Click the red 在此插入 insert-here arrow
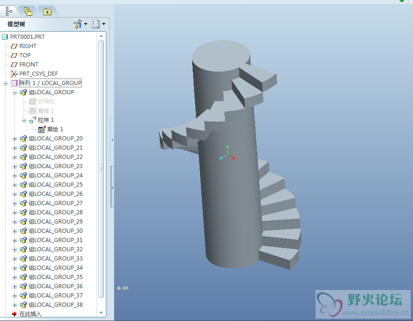413x321 pixels. coord(14,314)
